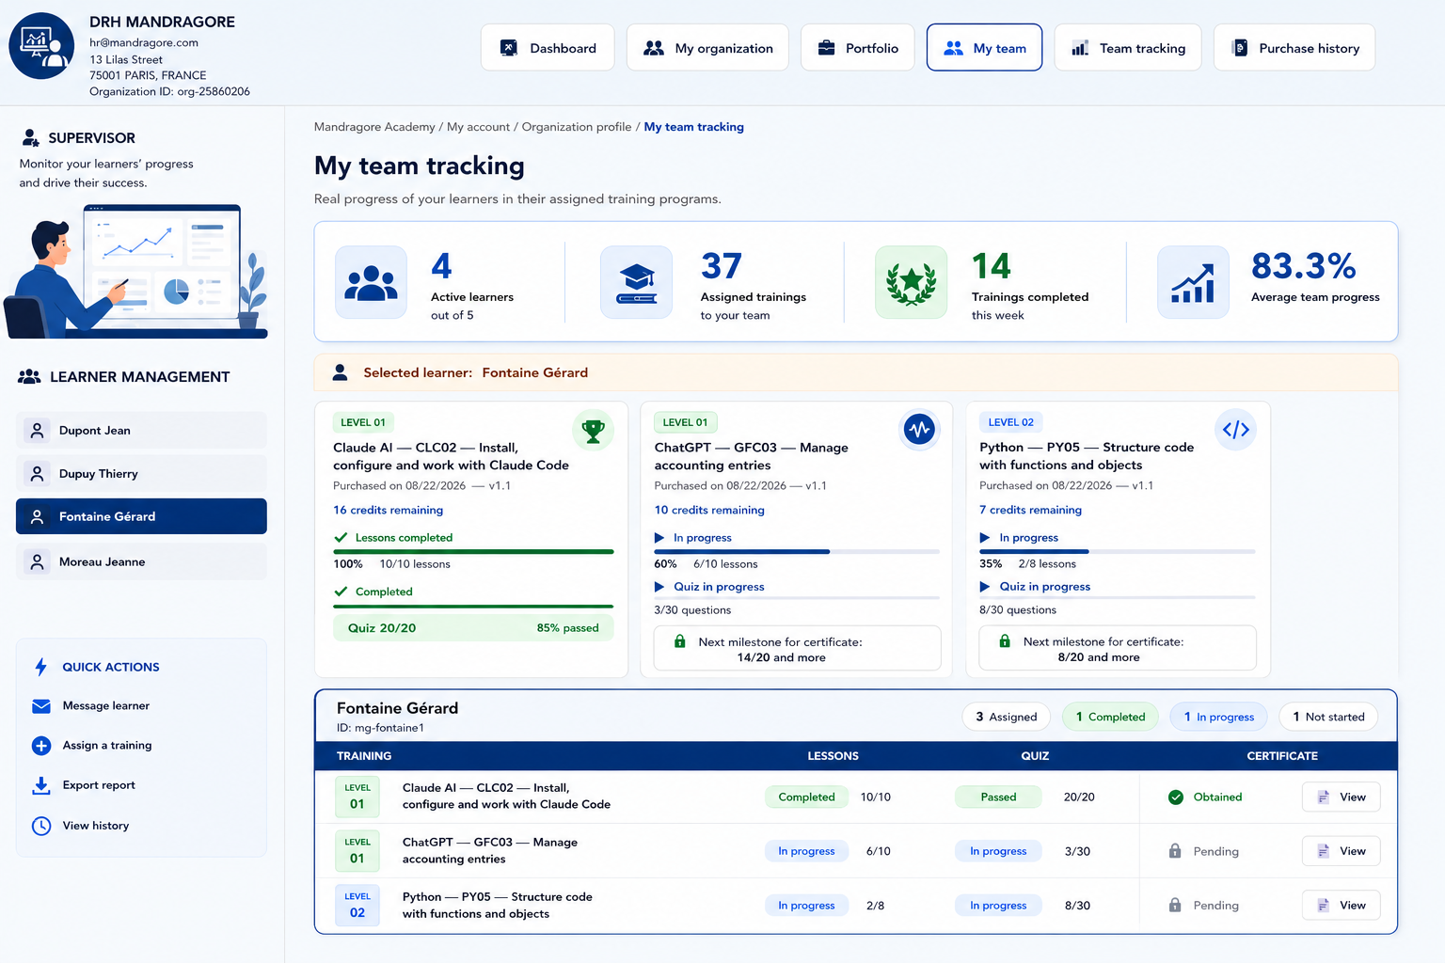Click Assign a training action
Image resolution: width=1445 pixels, height=963 pixels.
107,746
